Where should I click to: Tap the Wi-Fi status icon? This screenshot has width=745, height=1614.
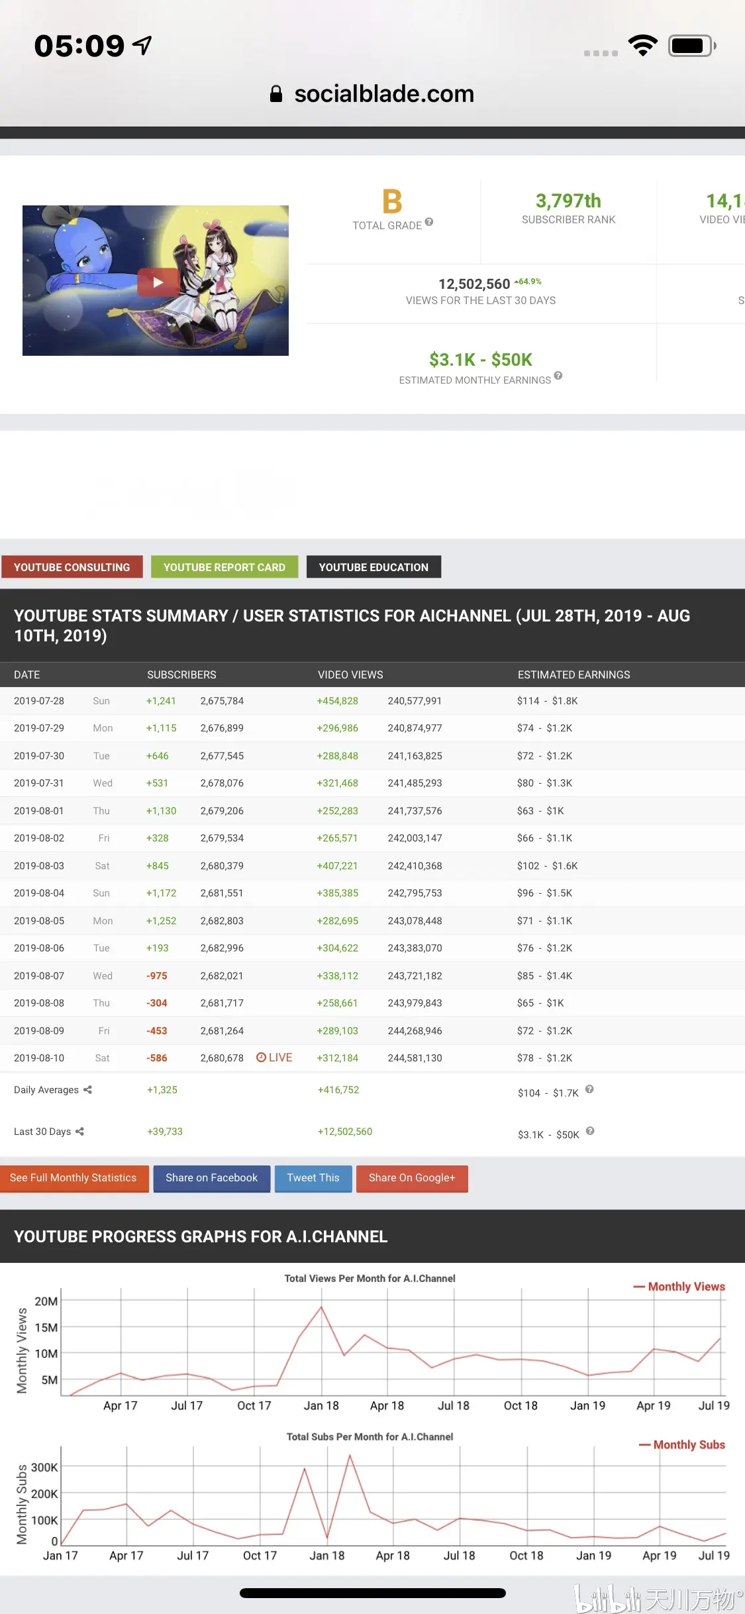tap(642, 45)
